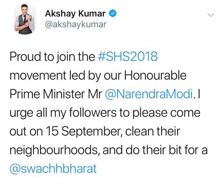Image resolution: width=223 pixels, height=185 pixels.
Task: Visit the @swachhbharat mention link
Action: [53, 169]
